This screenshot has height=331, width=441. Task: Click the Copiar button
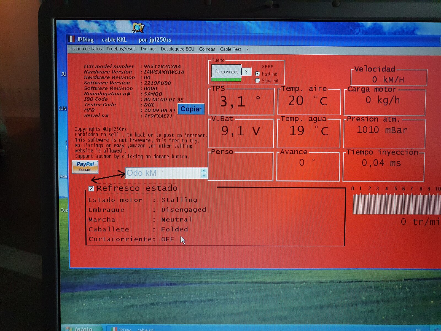pyautogui.click(x=191, y=109)
